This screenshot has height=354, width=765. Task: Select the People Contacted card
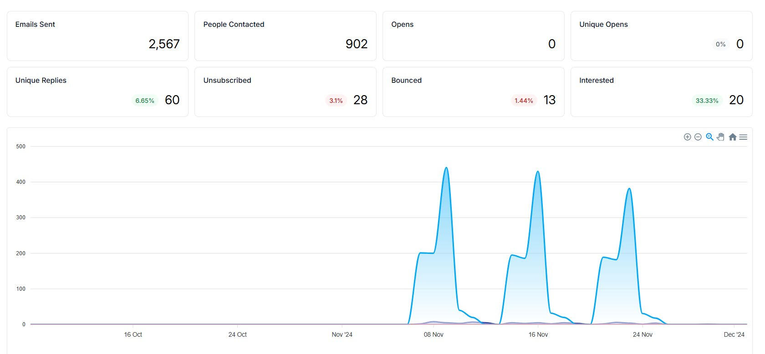click(285, 36)
